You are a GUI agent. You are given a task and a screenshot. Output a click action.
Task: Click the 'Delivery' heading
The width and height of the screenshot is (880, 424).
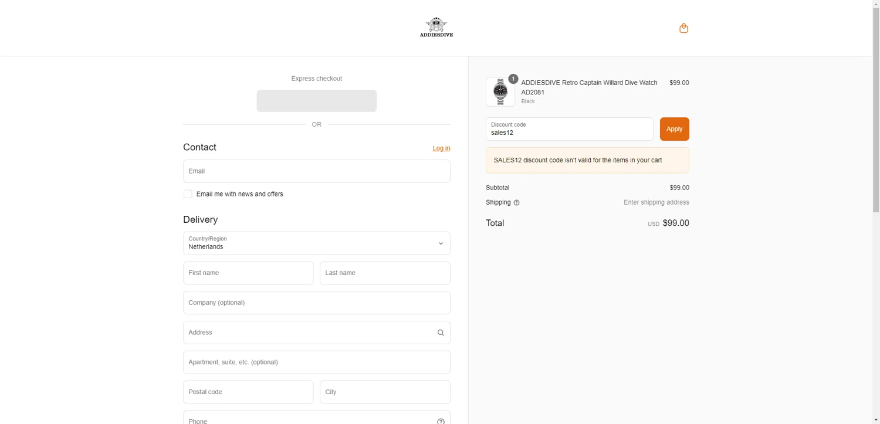(200, 219)
